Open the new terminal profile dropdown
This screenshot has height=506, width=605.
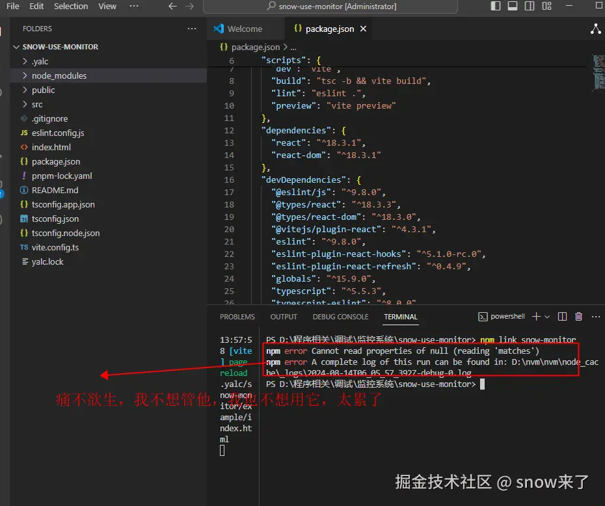pyautogui.click(x=547, y=317)
